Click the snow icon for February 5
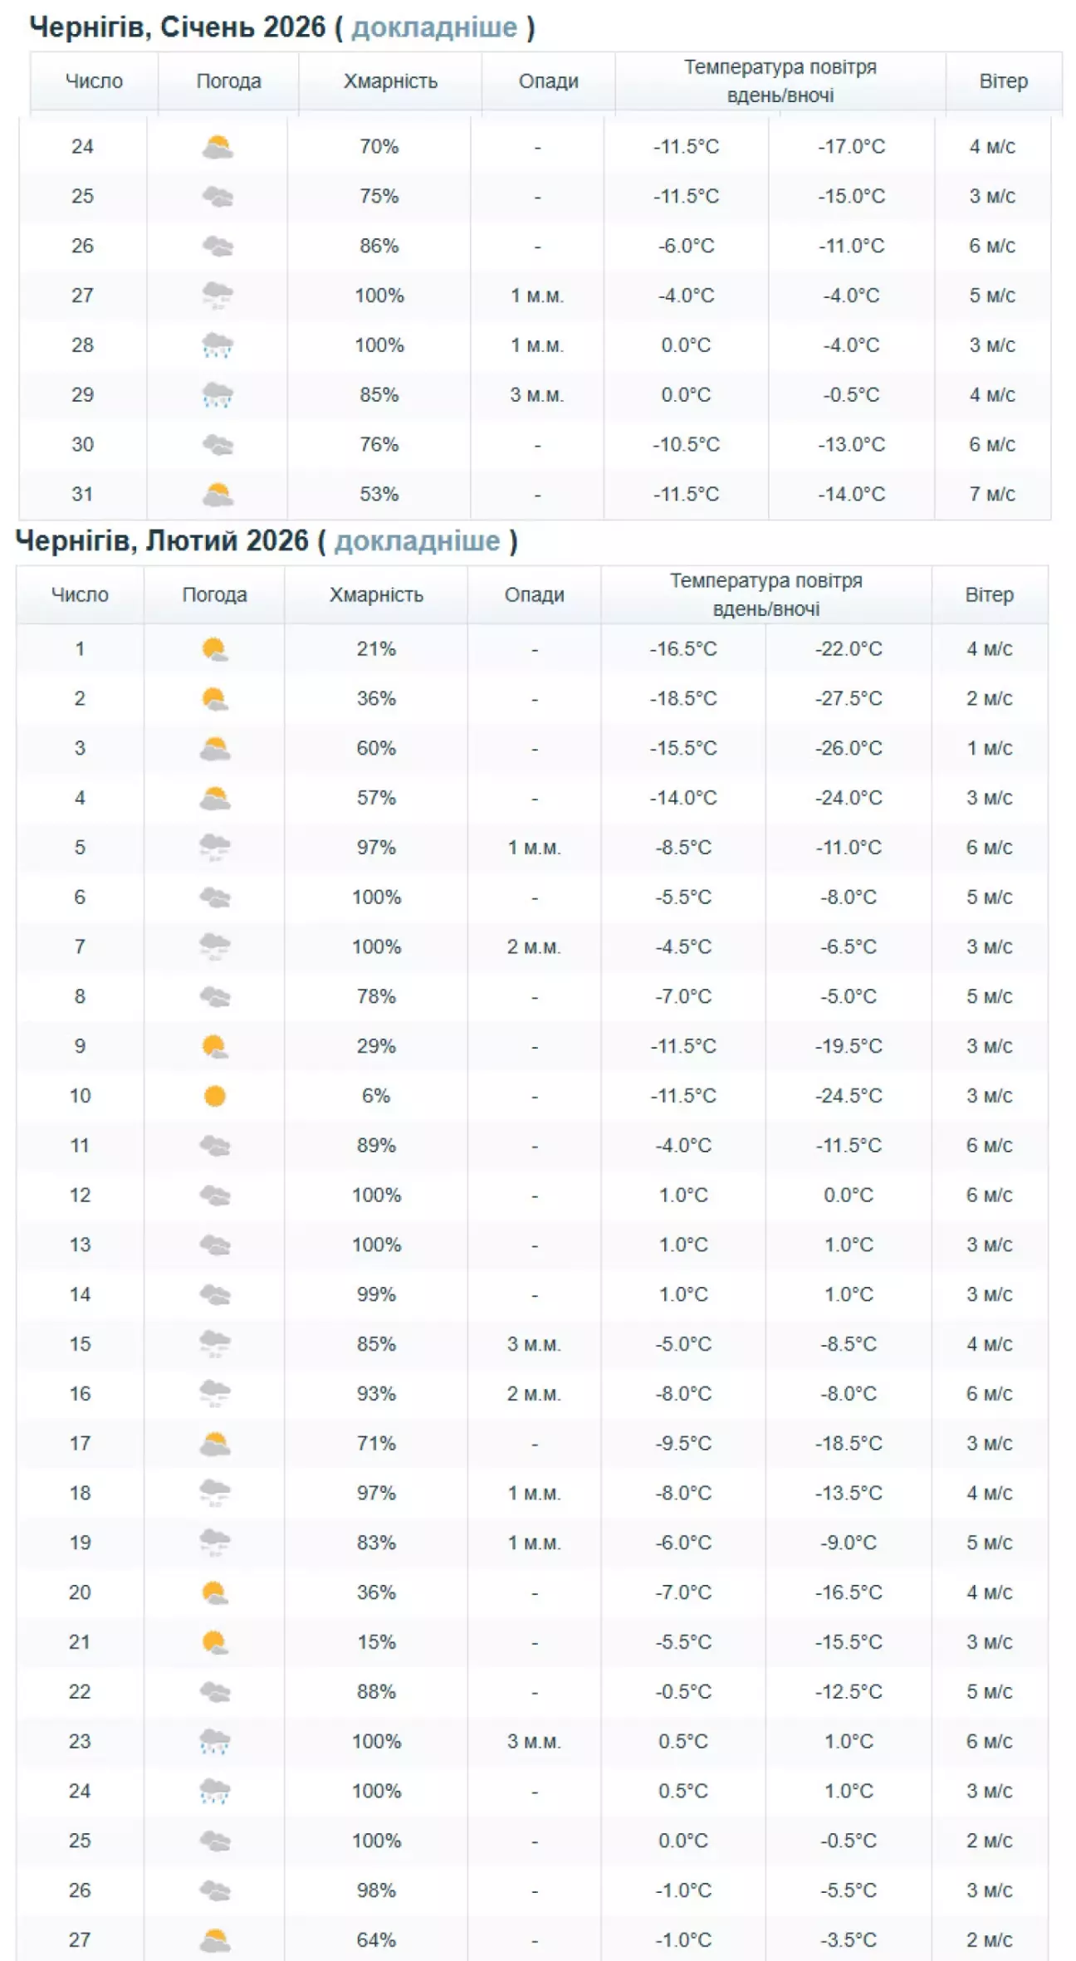 click(x=214, y=848)
